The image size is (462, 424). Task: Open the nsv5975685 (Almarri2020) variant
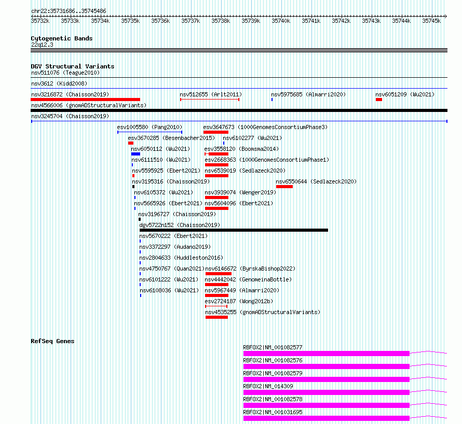tap(308, 94)
